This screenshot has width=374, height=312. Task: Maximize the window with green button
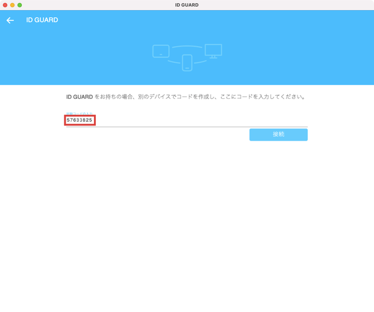coord(20,5)
